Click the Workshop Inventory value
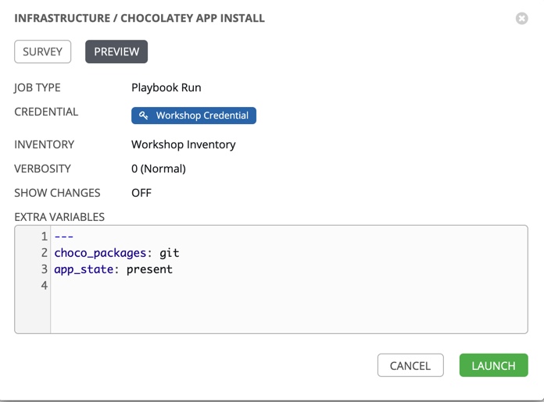This screenshot has width=544, height=402. [183, 144]
